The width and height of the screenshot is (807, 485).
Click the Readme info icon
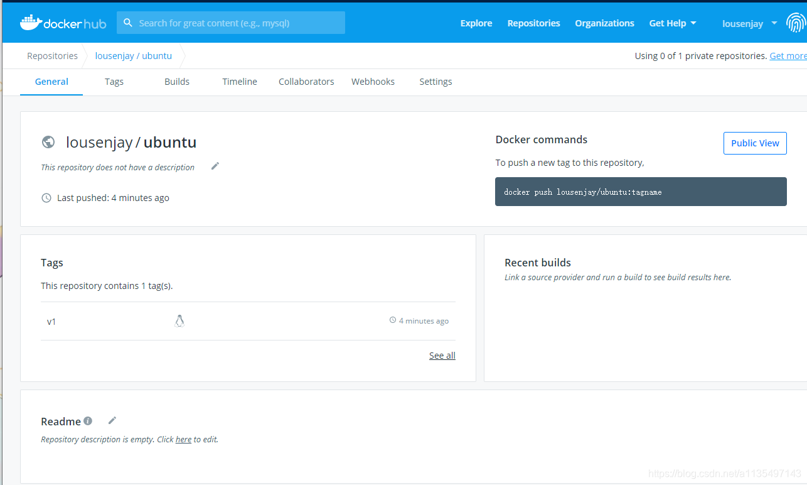tap(88, 421)
